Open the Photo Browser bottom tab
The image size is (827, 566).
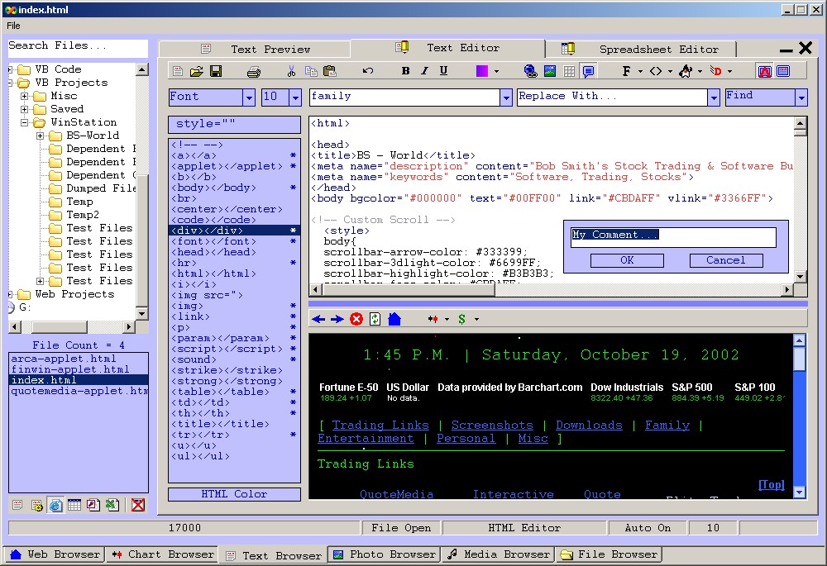pyautogui.click(x=385, y=554)
